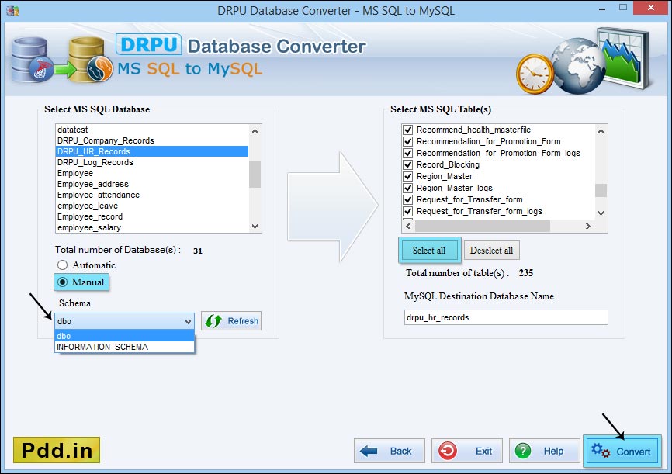Uncheck Recommendation_for_Promotion_Form table
This screenshot has height=474, width=672.
pos(407,141)
